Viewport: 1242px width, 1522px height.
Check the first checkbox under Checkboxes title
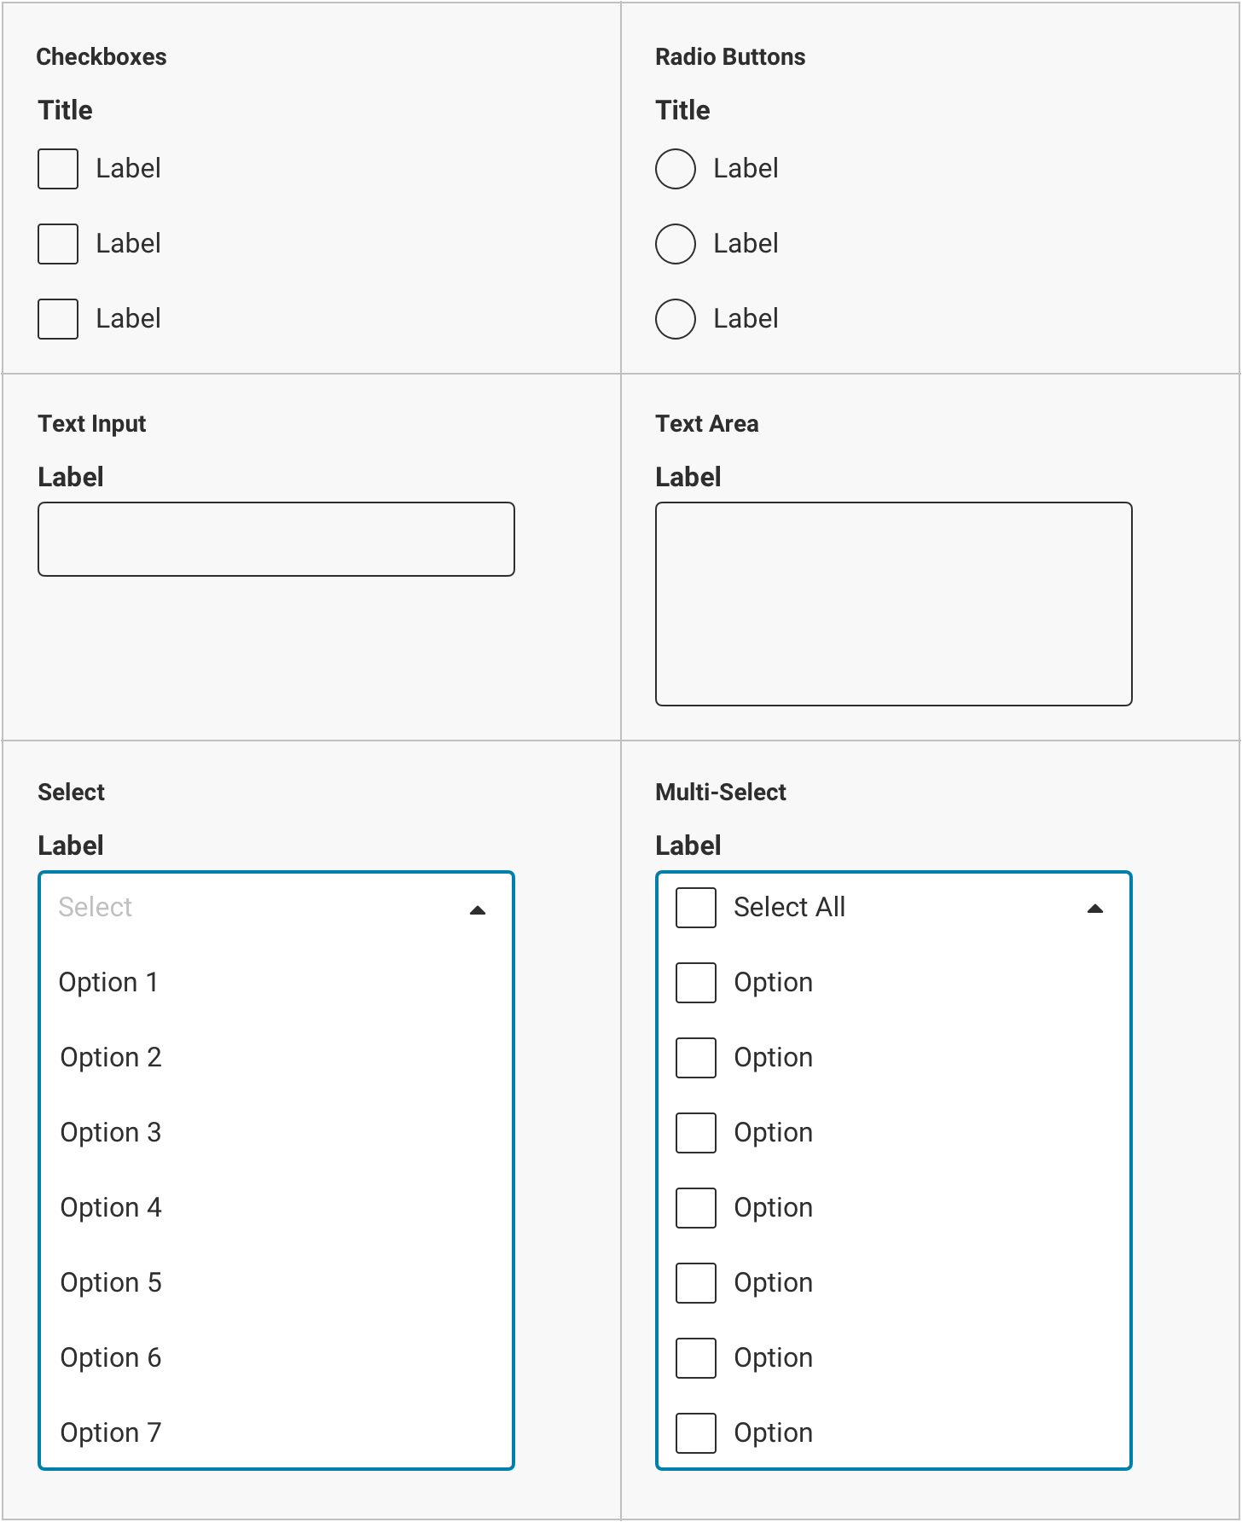pos(58,169)
